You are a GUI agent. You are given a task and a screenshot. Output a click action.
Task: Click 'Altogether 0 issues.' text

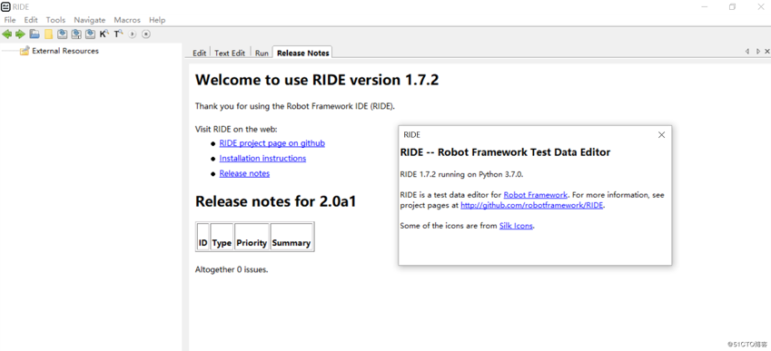click(232, 269)
